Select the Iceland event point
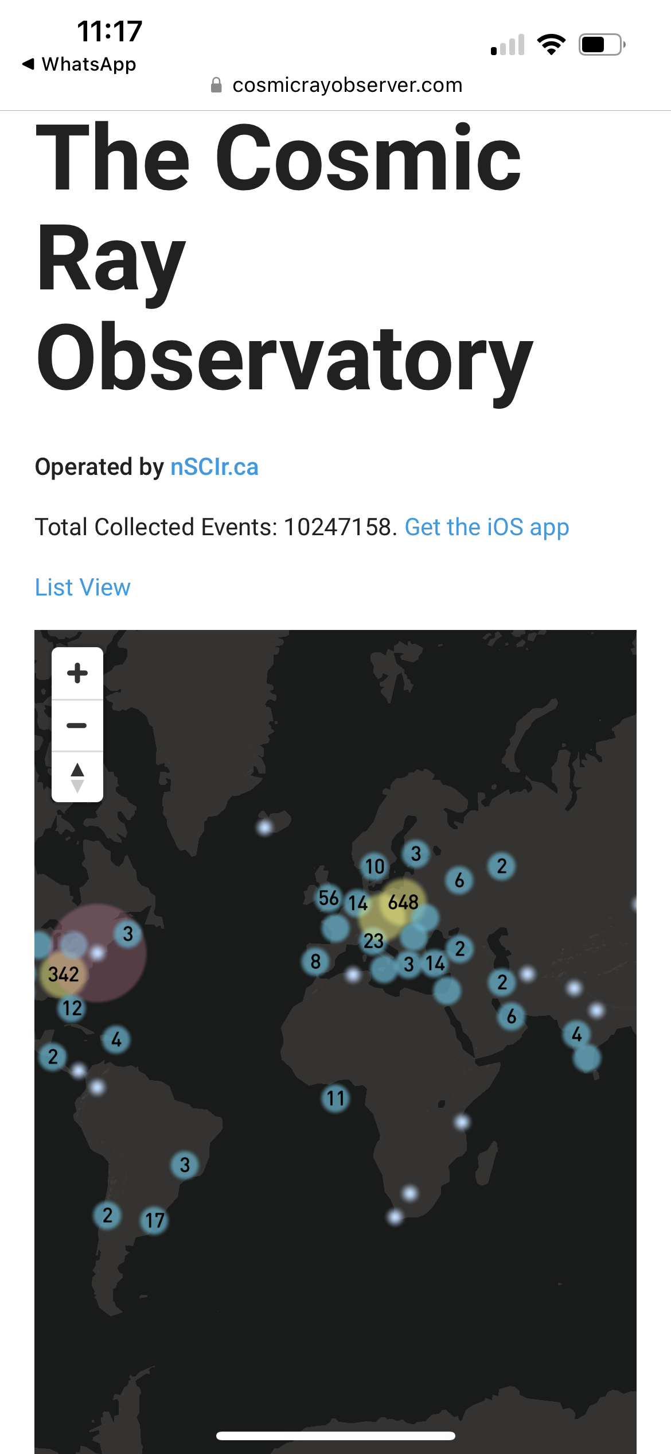This screenshot has width=671, height=1454. (265, 827)
